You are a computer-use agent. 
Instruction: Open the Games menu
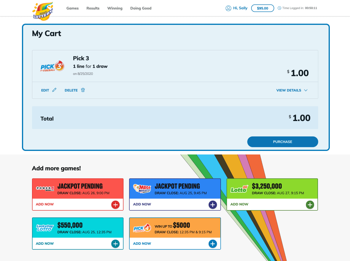[73, 8]
